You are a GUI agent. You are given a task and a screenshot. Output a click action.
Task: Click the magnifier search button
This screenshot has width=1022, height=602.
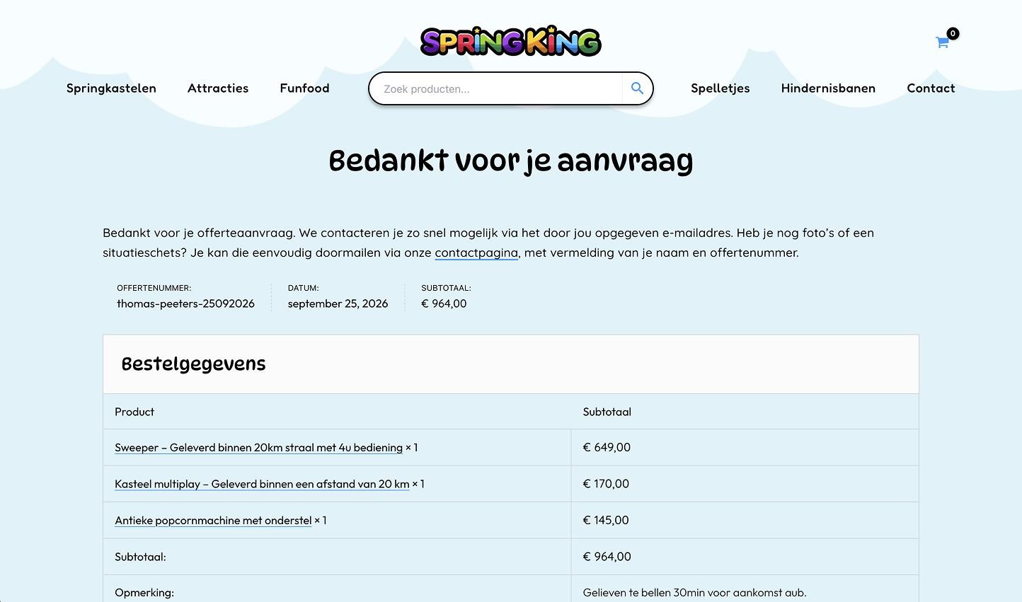(637, 88)
